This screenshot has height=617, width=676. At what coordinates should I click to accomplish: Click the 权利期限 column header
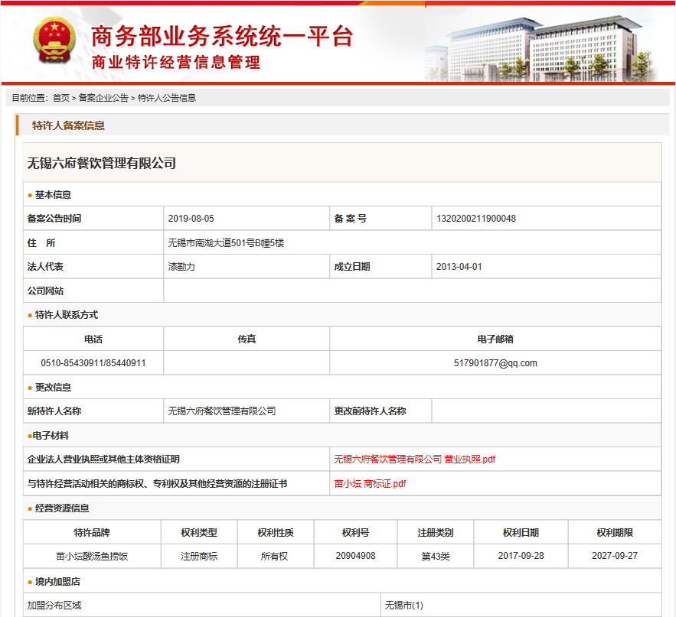(615, 533)
